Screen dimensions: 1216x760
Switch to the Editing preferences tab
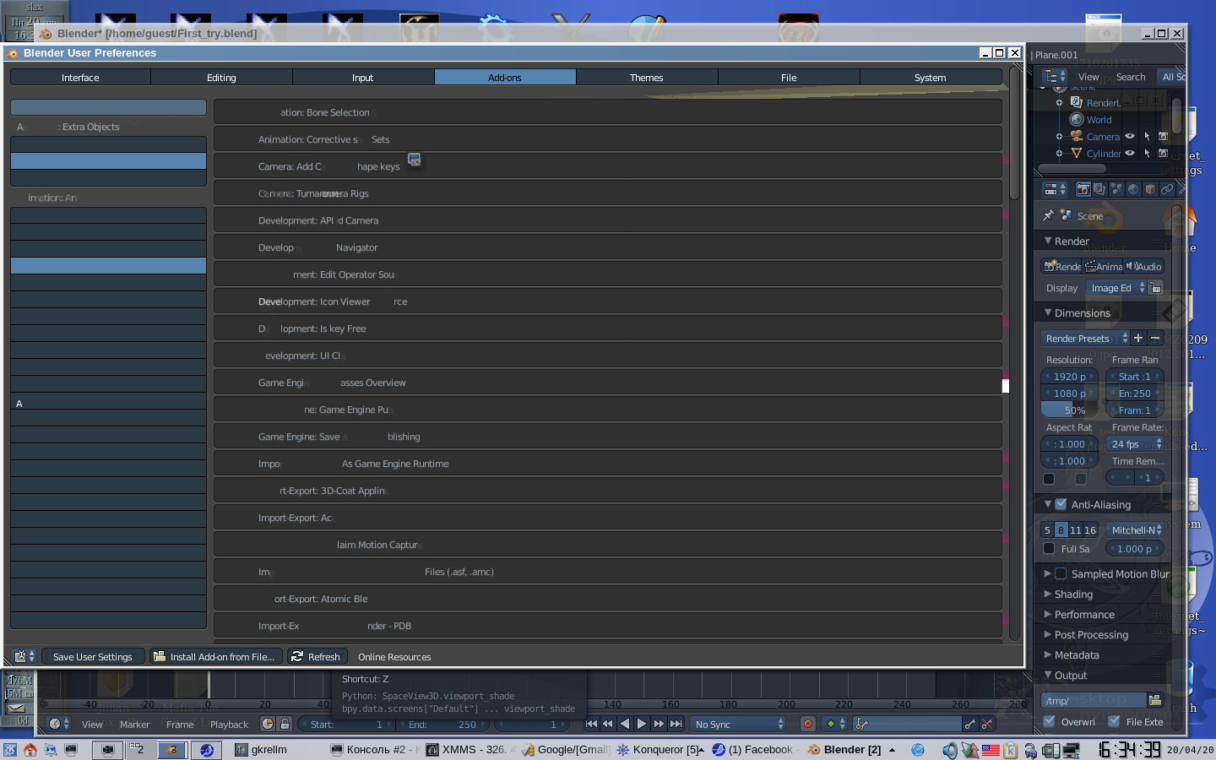click(x=221, y=77)
